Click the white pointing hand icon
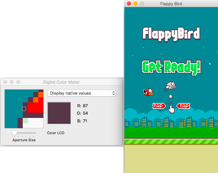The width and height of the screenshot is (218, 173). coord(172,109)
